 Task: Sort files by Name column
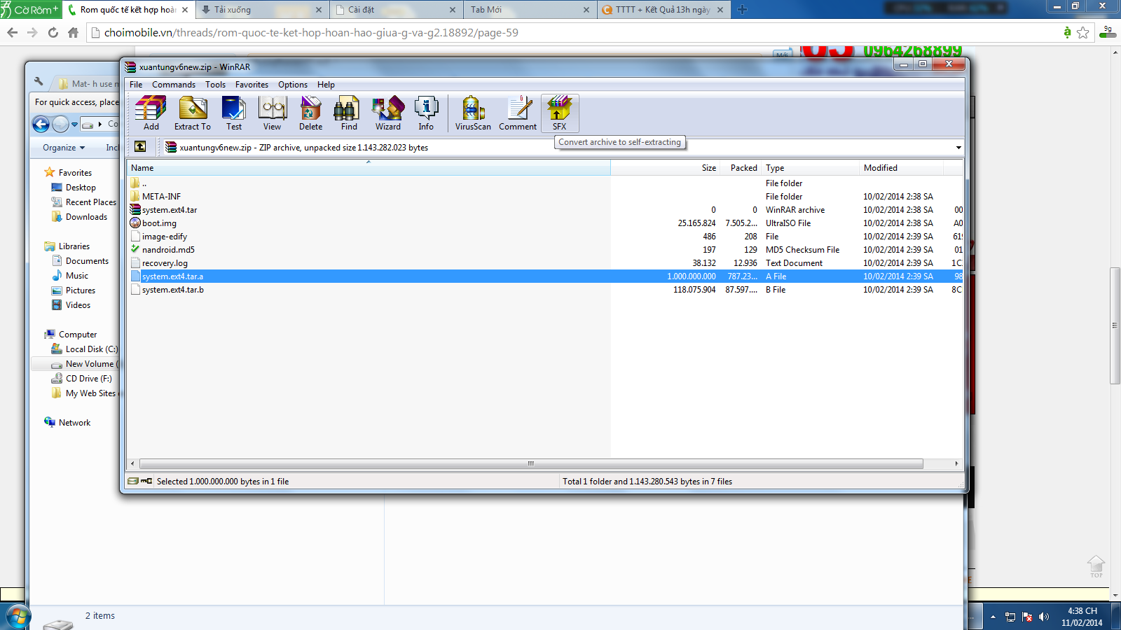point(369,168)
